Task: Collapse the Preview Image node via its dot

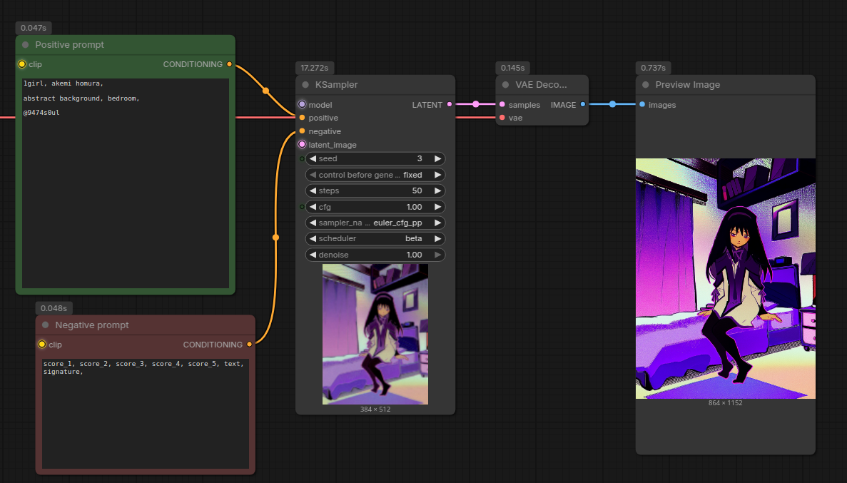Action: point(646,85)
